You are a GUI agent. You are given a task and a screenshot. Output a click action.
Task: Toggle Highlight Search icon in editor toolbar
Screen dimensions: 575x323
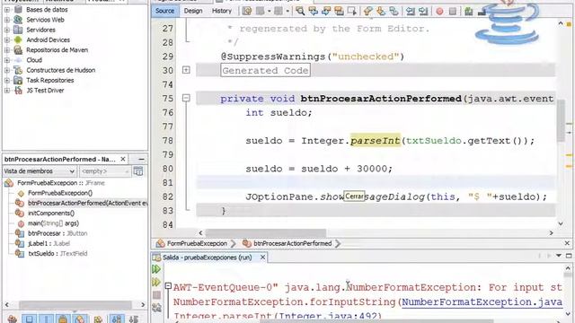click(340, 11)
